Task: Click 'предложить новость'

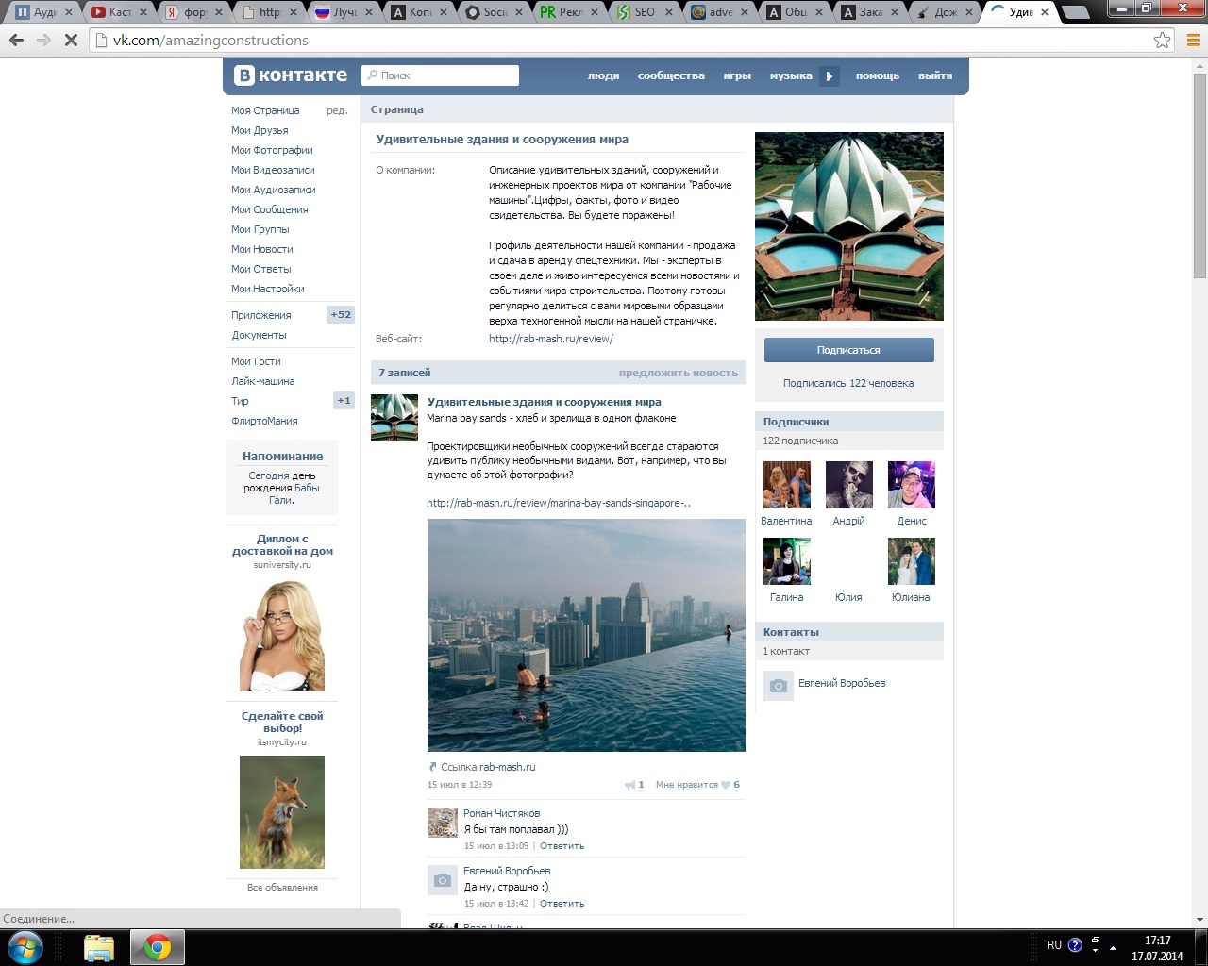Action: 679,373
